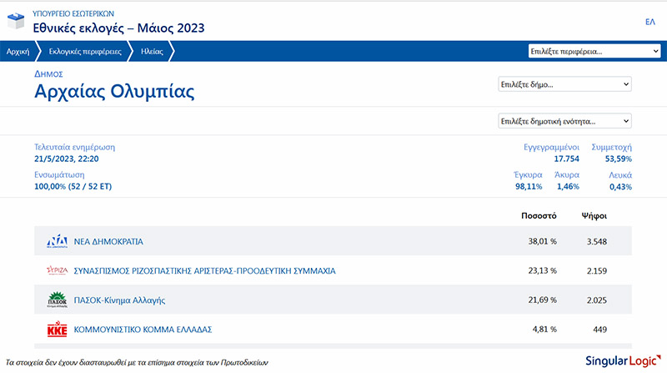Image resolution: width=667 pixels, height=373 pixels.
Task: Click the ΣΥΝΑΣΠΙΣΜΟΣ ΡΙΖΟΣΠΑΣΤΙΚΗΣ ΑΡΙΣΤΕΡΑΣ party name
Action: click(x=204, y=271)
